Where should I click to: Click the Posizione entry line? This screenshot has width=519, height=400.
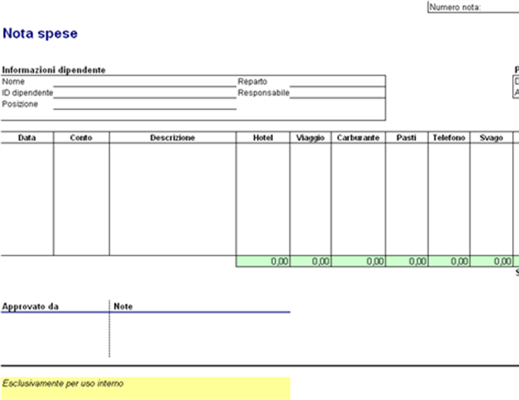click(x=144, y=105)
